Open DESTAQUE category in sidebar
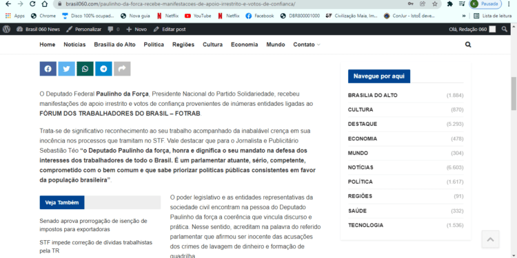517x258 pixels. pos(363,124)
